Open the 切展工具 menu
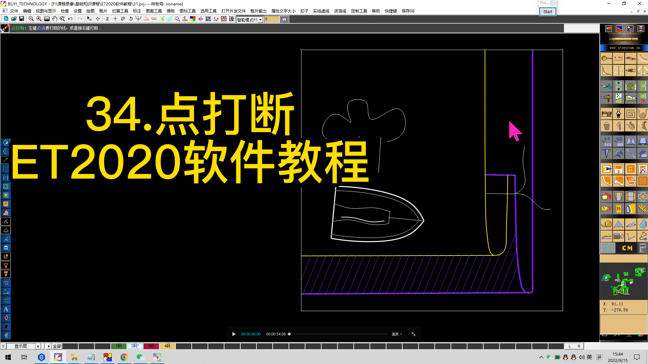This screenshot has width=648, height=364. pyautogui.click(x=120, y=11)
